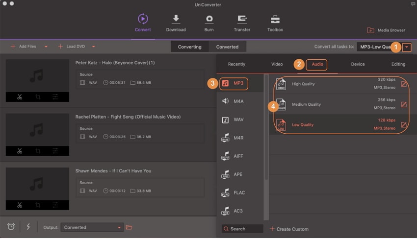Open the Media Browser

pyautogui.click(x=386, y=30)
